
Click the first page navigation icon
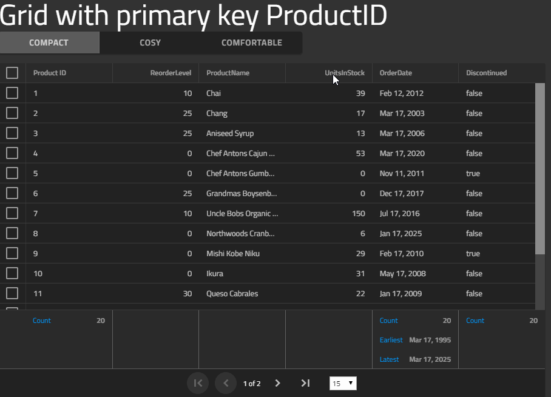point(198,383)
